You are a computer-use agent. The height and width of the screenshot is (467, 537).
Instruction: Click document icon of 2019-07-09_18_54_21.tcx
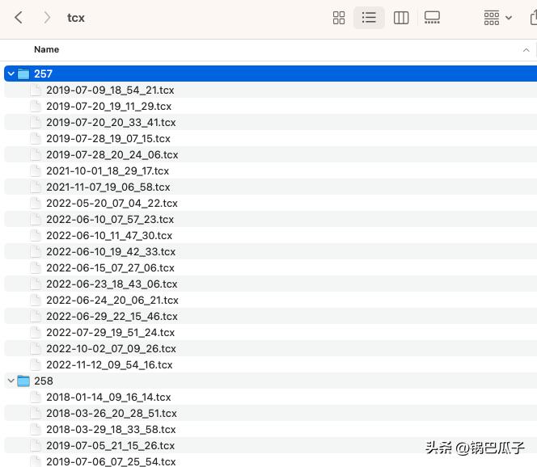pyautogui.click(x=36, y=90)
